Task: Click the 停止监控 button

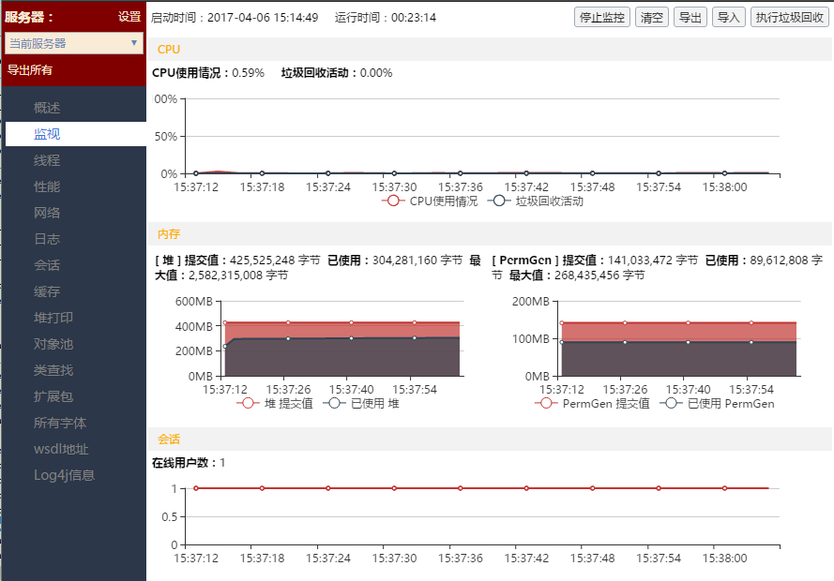Action: 601,17
